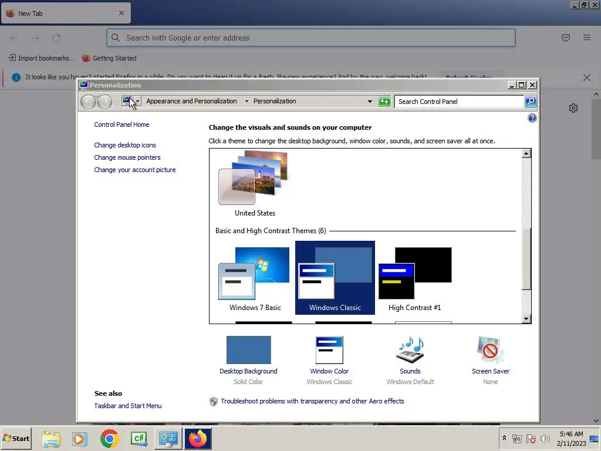Click Firefox back arrow button
The height and width of the screenshot is (451, 601).
(x=14, y=38)
